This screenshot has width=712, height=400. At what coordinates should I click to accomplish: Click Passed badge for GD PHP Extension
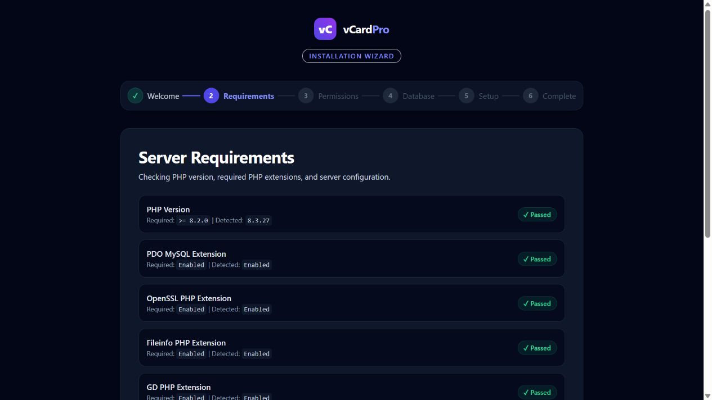click(538, 392)
